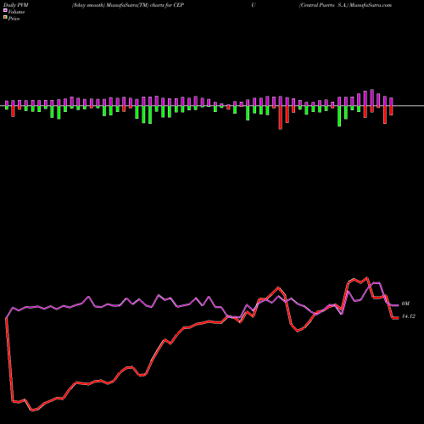
Task: Click the '(3day smooth) MunafaSutra(TM) charts for CEP' heading
Action: click(x=128, y=5)
